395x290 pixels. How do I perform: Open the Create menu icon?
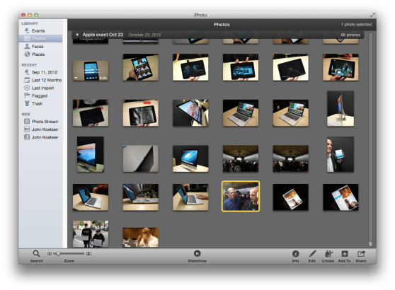click(328, 253)
